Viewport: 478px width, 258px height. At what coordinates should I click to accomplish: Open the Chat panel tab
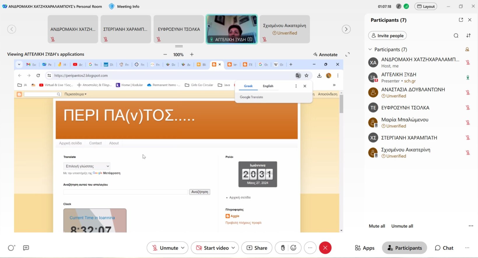pos(444,248)
